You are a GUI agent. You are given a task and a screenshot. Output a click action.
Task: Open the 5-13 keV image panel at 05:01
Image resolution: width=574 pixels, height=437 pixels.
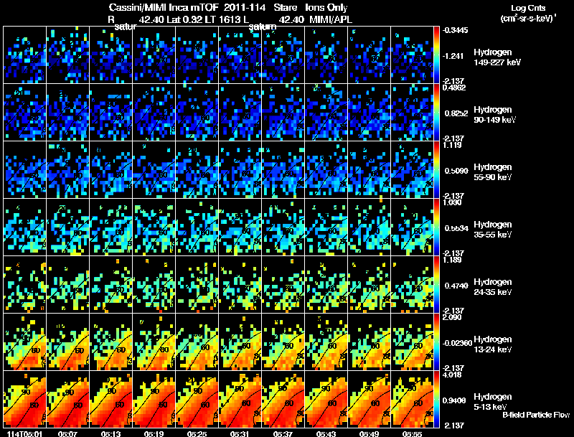[x=24, y=399]
